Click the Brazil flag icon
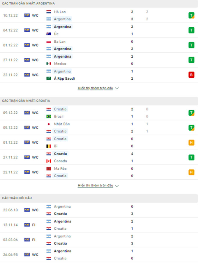This screenshot has width=198, height=264. 49,116
